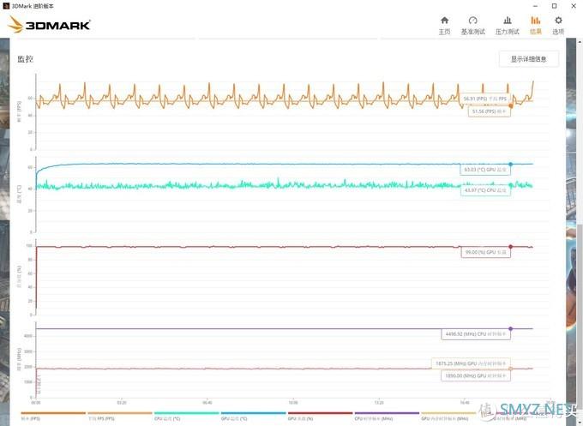Click the 56.91 (FPS) average FPS tooltip

point(485,99)
